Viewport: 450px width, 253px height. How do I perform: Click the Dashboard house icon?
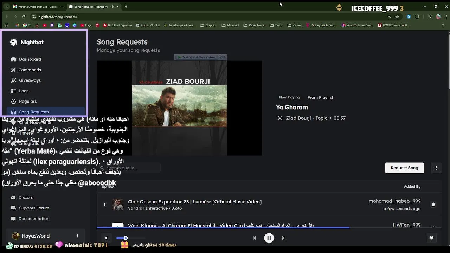point(13,59)
